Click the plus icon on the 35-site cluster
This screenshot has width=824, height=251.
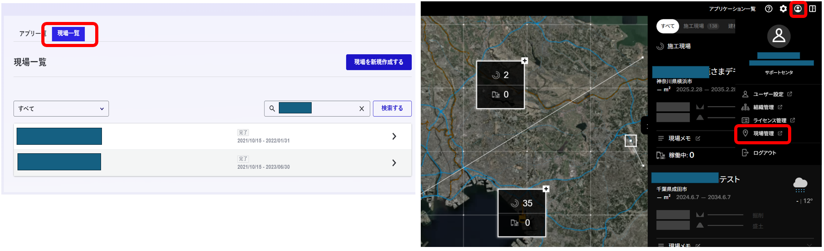coord(546,189)
